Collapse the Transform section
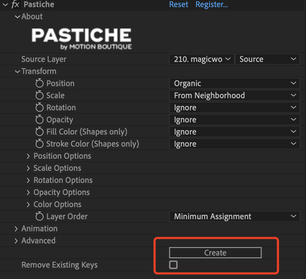 pyautogui.click(x=17, y=72)
